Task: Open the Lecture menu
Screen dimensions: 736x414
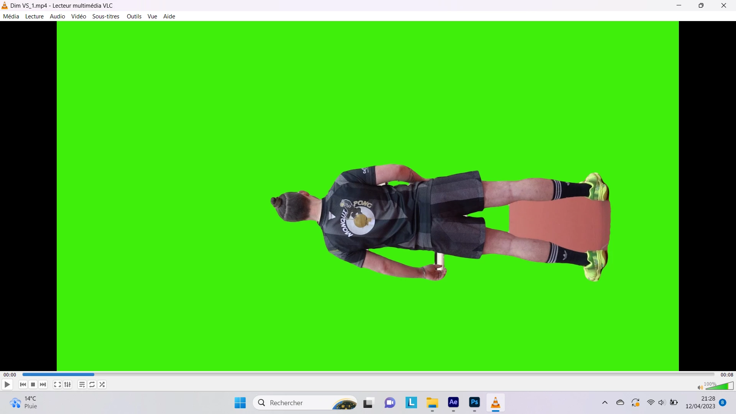Action: 34,16
